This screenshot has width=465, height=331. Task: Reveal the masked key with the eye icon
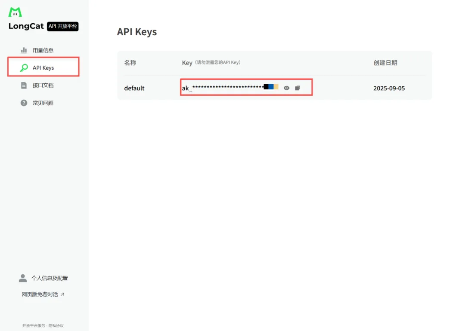(286, 87)
